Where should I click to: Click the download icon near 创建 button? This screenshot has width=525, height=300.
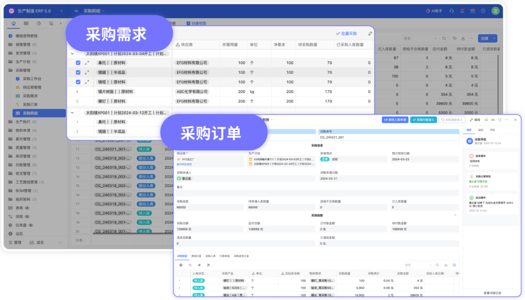coord(463,39)
